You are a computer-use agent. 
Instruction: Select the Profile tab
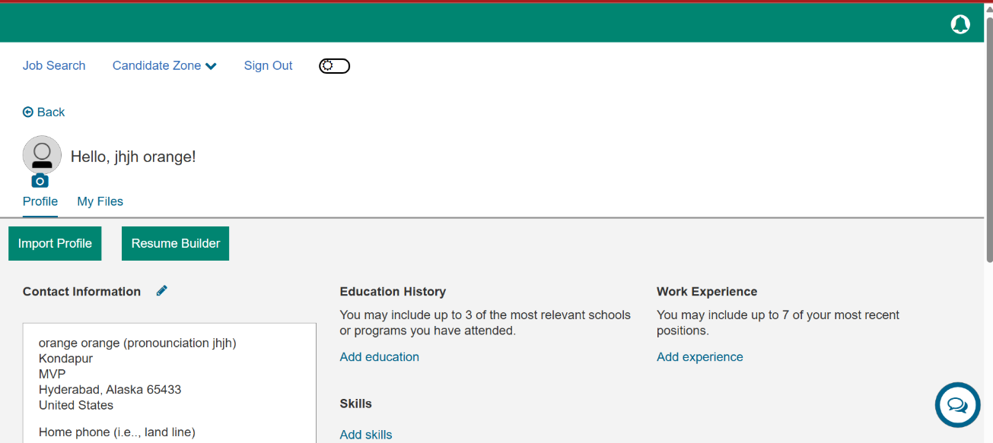tap(40, 201)
